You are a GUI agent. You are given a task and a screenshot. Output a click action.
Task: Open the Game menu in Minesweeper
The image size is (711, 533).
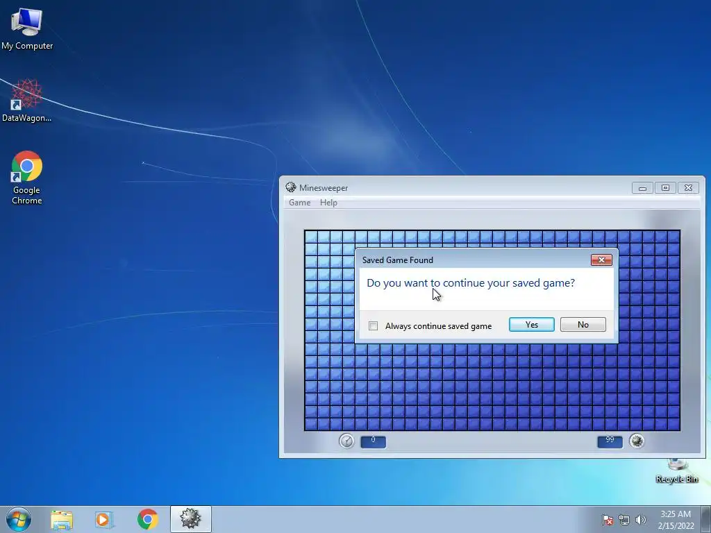[300, 203]
